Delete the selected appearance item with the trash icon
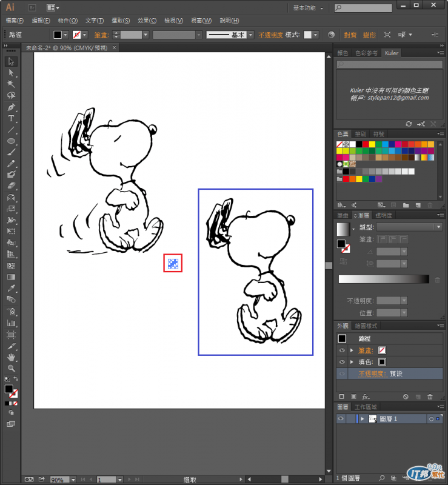This screenshot has height=485, width=448. click(x=430, y=396)
